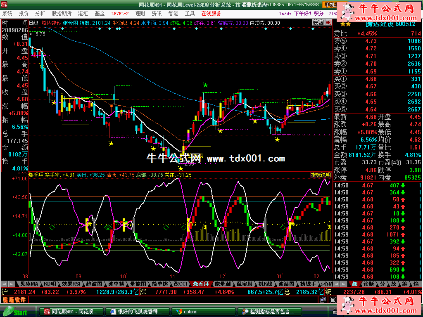Screen dimensions: 423x317
Task: Click the right scroll arrow of indicator tabs
Action: point(12,284)
